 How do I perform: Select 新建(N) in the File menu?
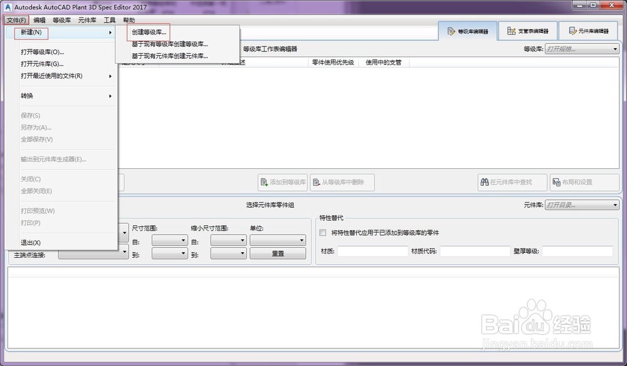(x=61, y=33)
